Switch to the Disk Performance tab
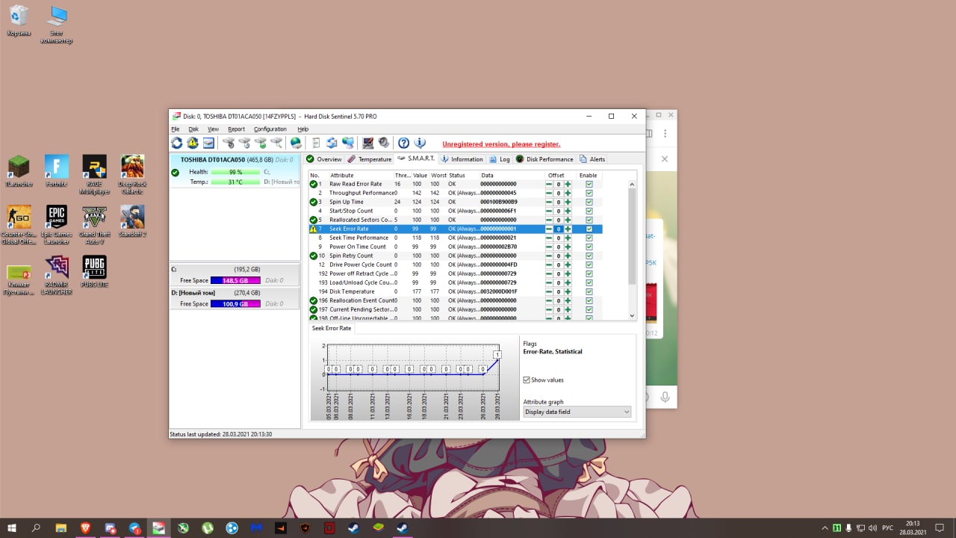Screen dimensions: 956x538 tap(544, 159)
